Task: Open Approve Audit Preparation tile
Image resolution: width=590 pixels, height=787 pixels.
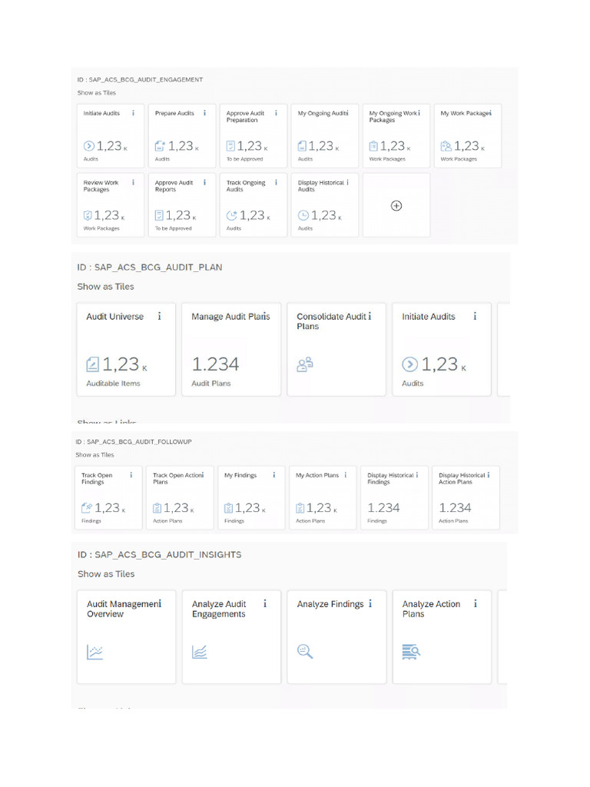Action: tap(254, 135)
